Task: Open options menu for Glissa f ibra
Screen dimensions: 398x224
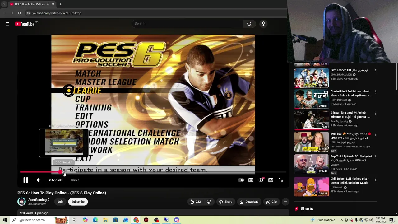Action: tap(376, 113)
